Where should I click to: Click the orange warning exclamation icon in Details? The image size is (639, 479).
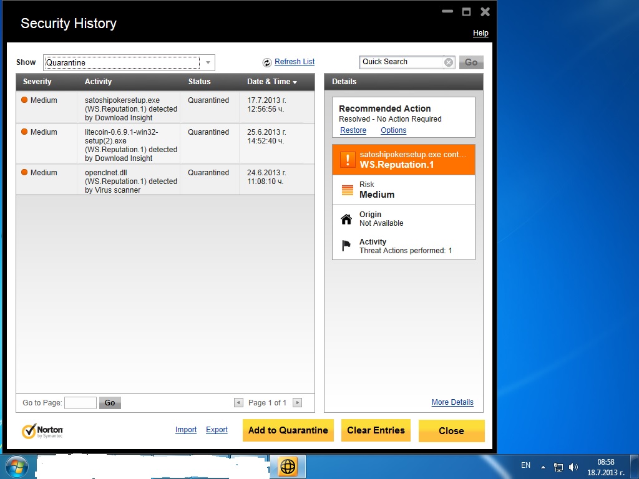[x=347, y=160]
